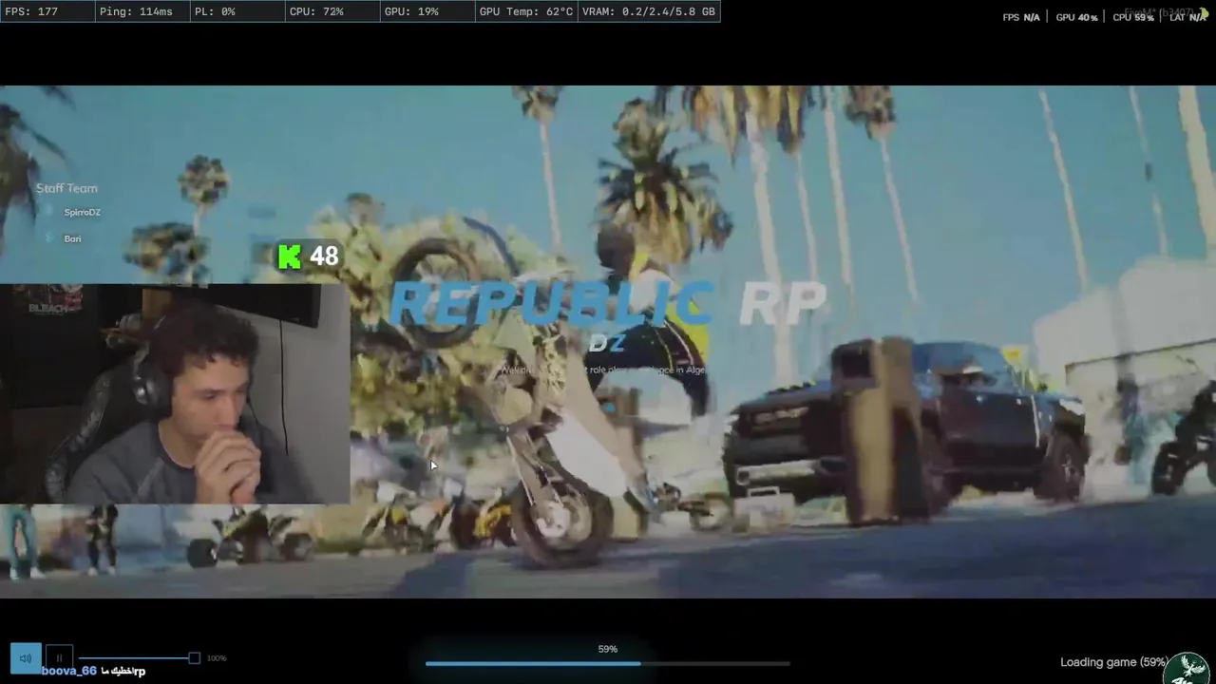Click the boova_66 chat username
Screen dimensions: 1216x684
[x=69, y=671]
